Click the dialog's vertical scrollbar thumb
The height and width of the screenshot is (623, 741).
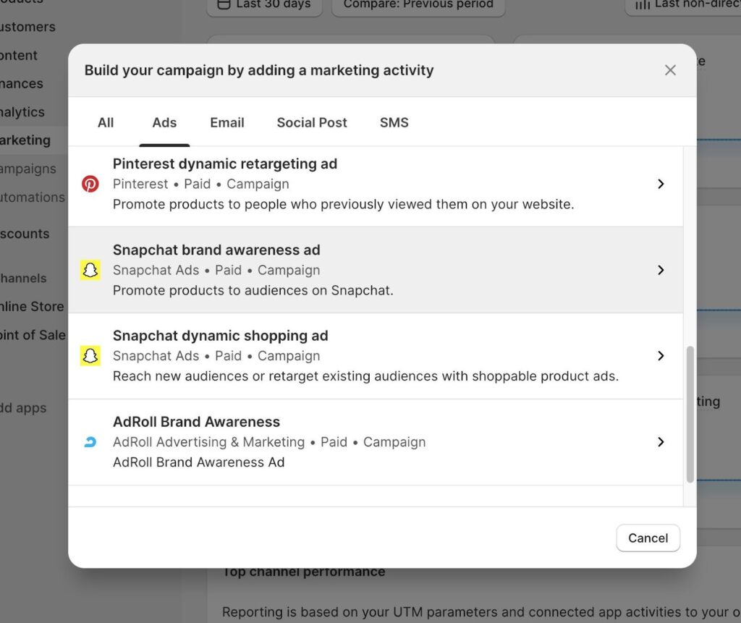coord(690,412)
